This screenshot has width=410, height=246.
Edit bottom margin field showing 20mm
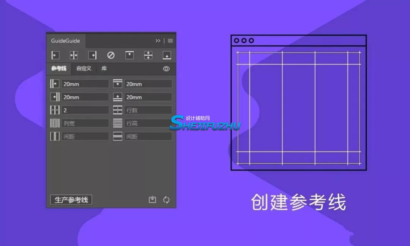(x=148, y=97)
